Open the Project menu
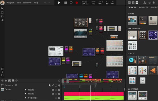This screenshot has height=101, width=158. 10,3
